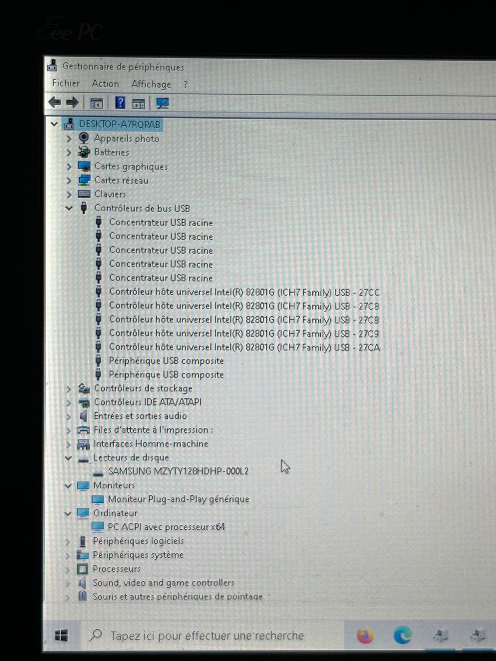Select the USB controller ending in 27C8
The image size is (496, 661).
(x=244, y=306)
